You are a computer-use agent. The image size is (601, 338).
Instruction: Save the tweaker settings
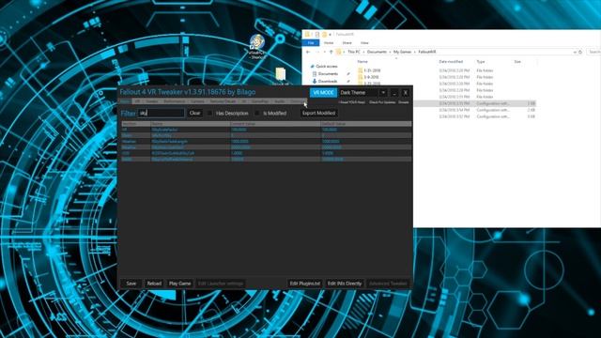131,284
